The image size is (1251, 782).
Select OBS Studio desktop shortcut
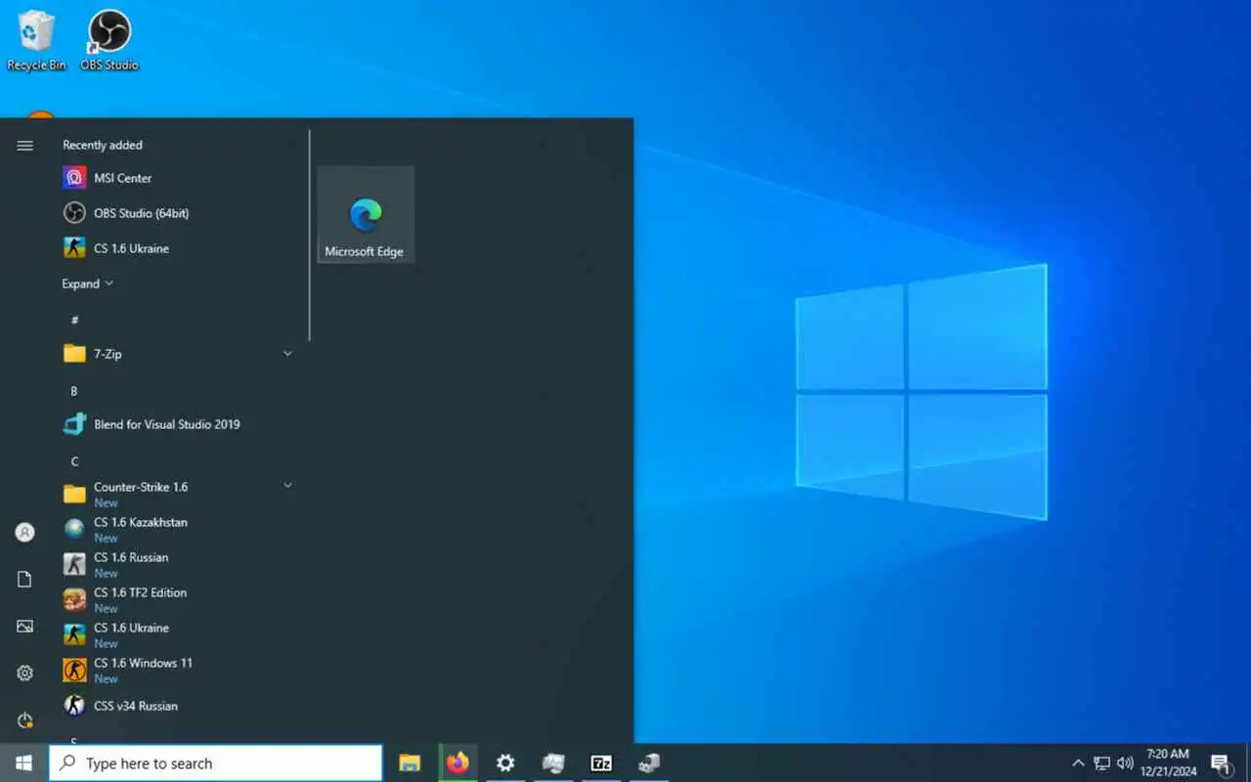point(109,41)
